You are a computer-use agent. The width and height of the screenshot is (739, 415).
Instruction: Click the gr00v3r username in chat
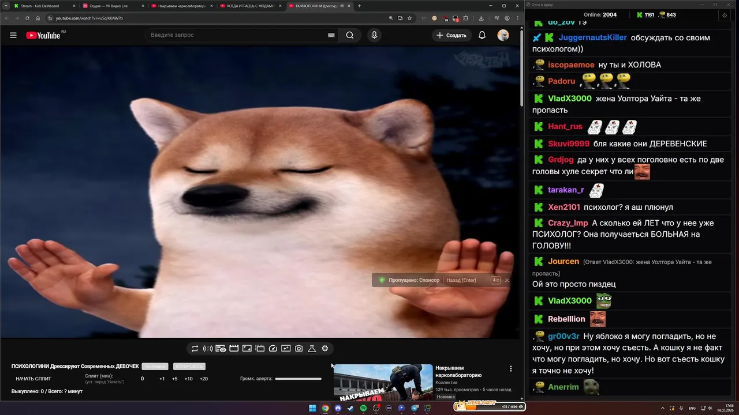tap(564, 336)
